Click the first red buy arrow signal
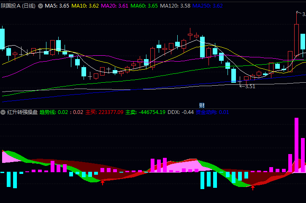This screenshot has width=306, height=203. click(102, 182)
